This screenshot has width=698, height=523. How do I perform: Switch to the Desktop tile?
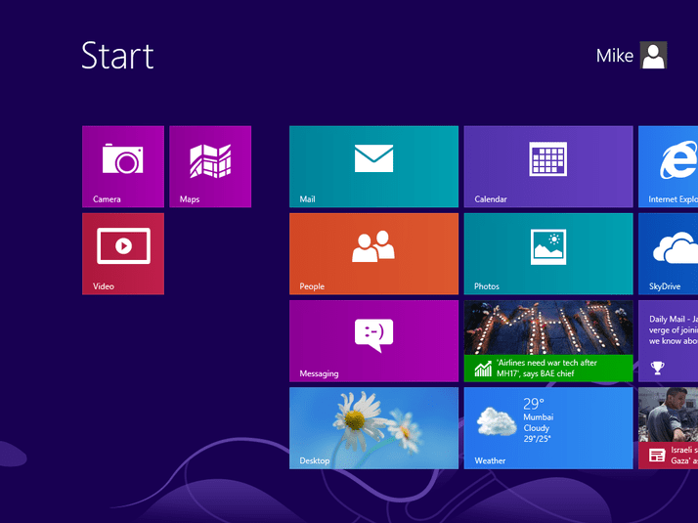(x=373, y=428)
